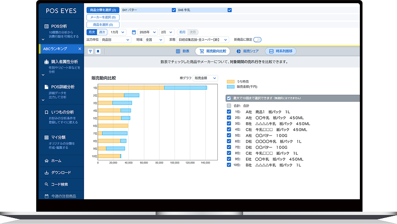The height and width of the screenshot is (224, 397).
Task: Open the 業態 日経収集店舗 dropdown
Action: click(x=203, y=40)
